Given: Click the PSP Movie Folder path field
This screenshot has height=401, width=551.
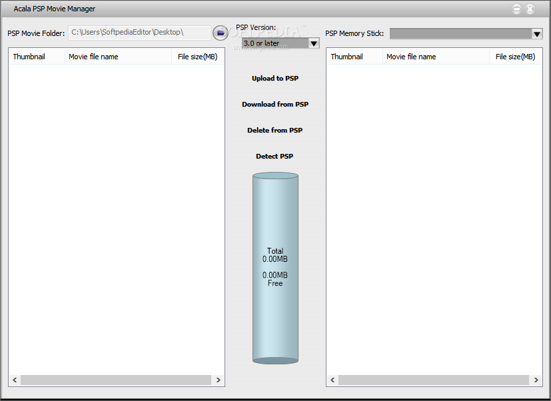Looking at the screenshot, I should pyautogui.click(x=139, y=33).
